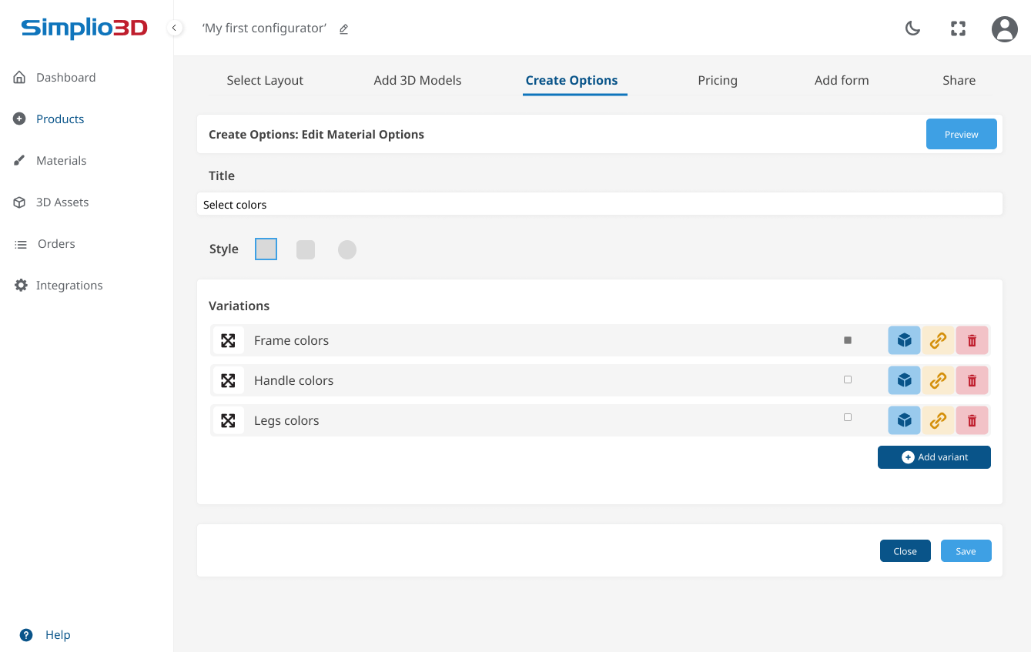Open the Materials section in sidebar
This screenshot has width=1031, height=652.
pos(61,160)
